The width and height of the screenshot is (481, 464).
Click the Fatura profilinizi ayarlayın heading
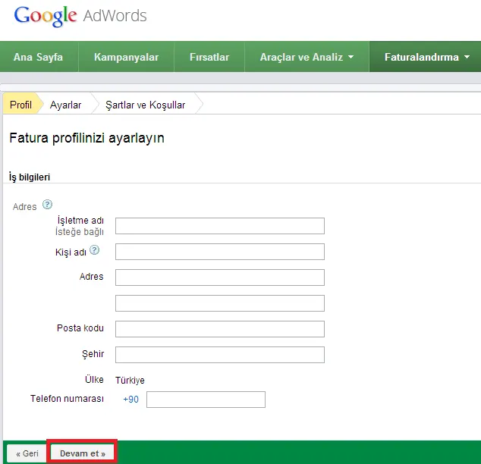[x=86, y=138]
